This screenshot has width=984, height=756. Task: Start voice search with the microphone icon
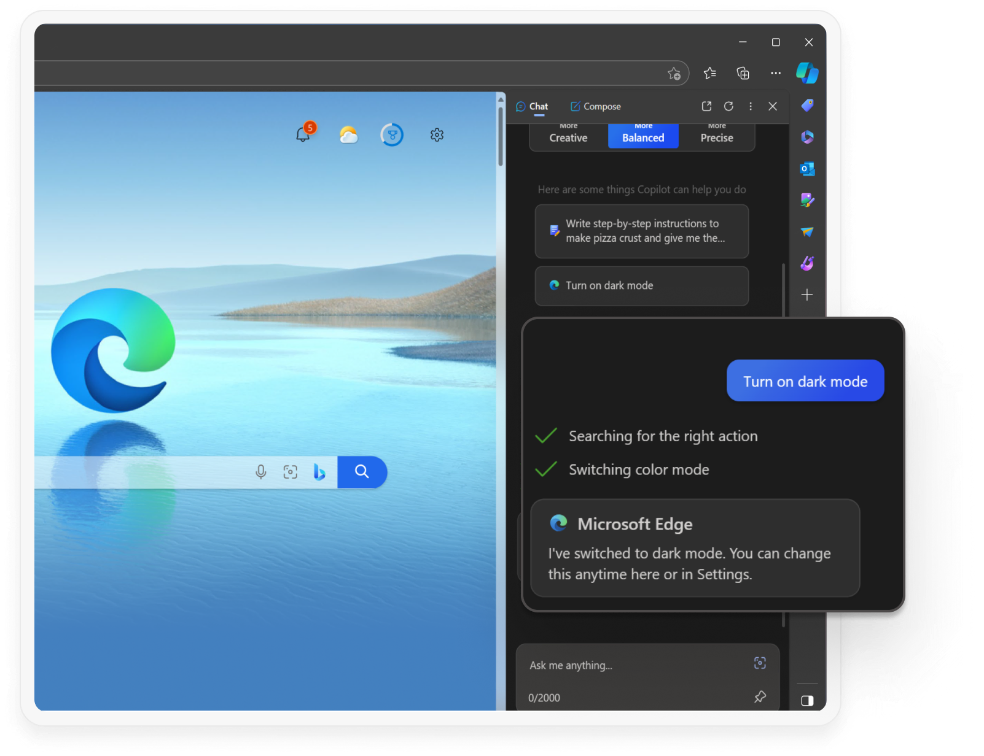tap(261, 472)
